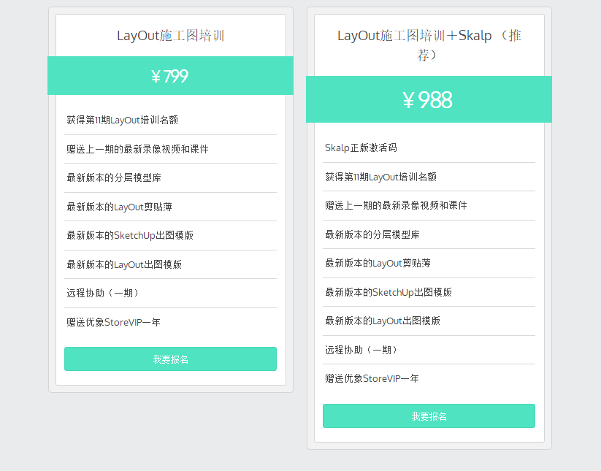Click 赠送优象StoreVIP一年 in the ¥988 plan
Image resolution: width=601 pixels, height=471 pixels.
(372, 379)
